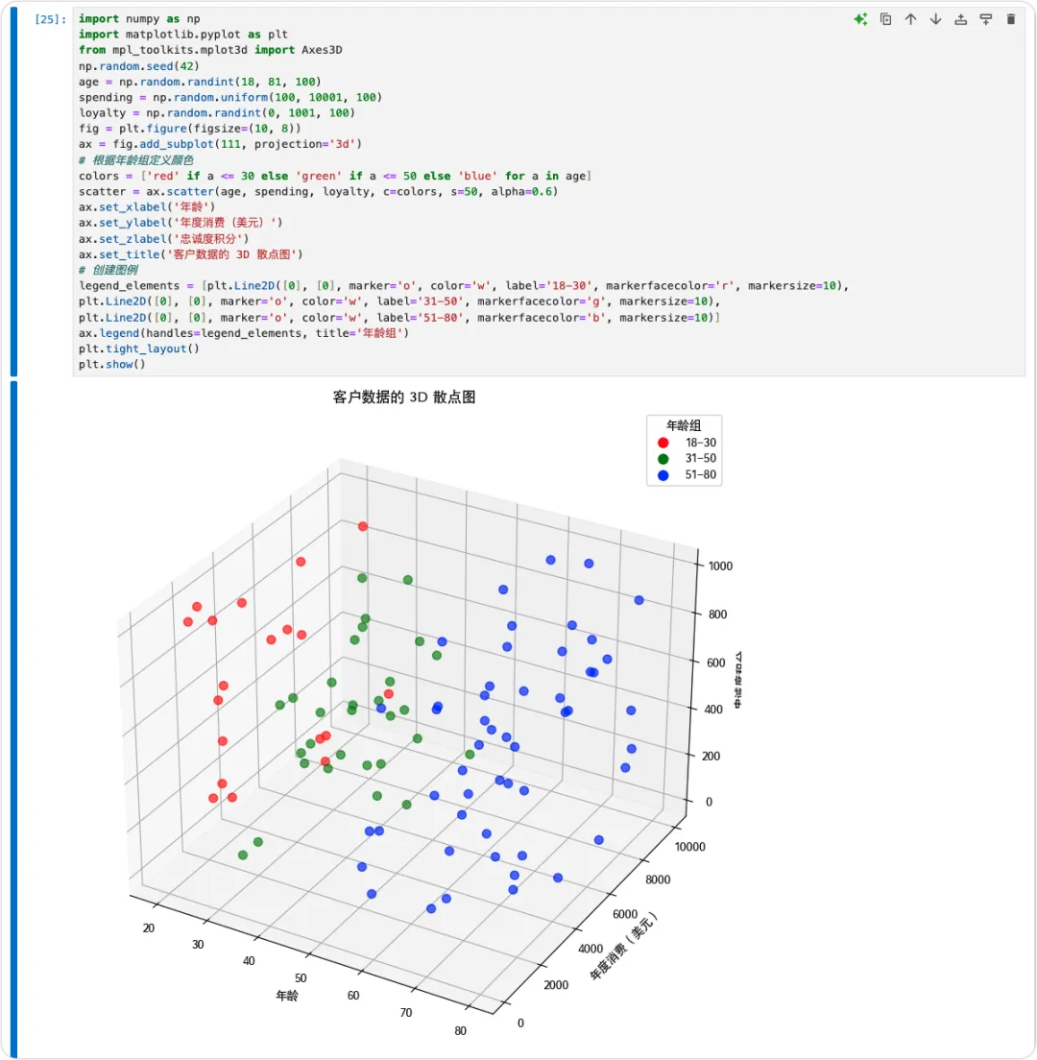Click the 'plt.show()' code line
This screenshot has width=1037, height=1060.
point(112,365)
